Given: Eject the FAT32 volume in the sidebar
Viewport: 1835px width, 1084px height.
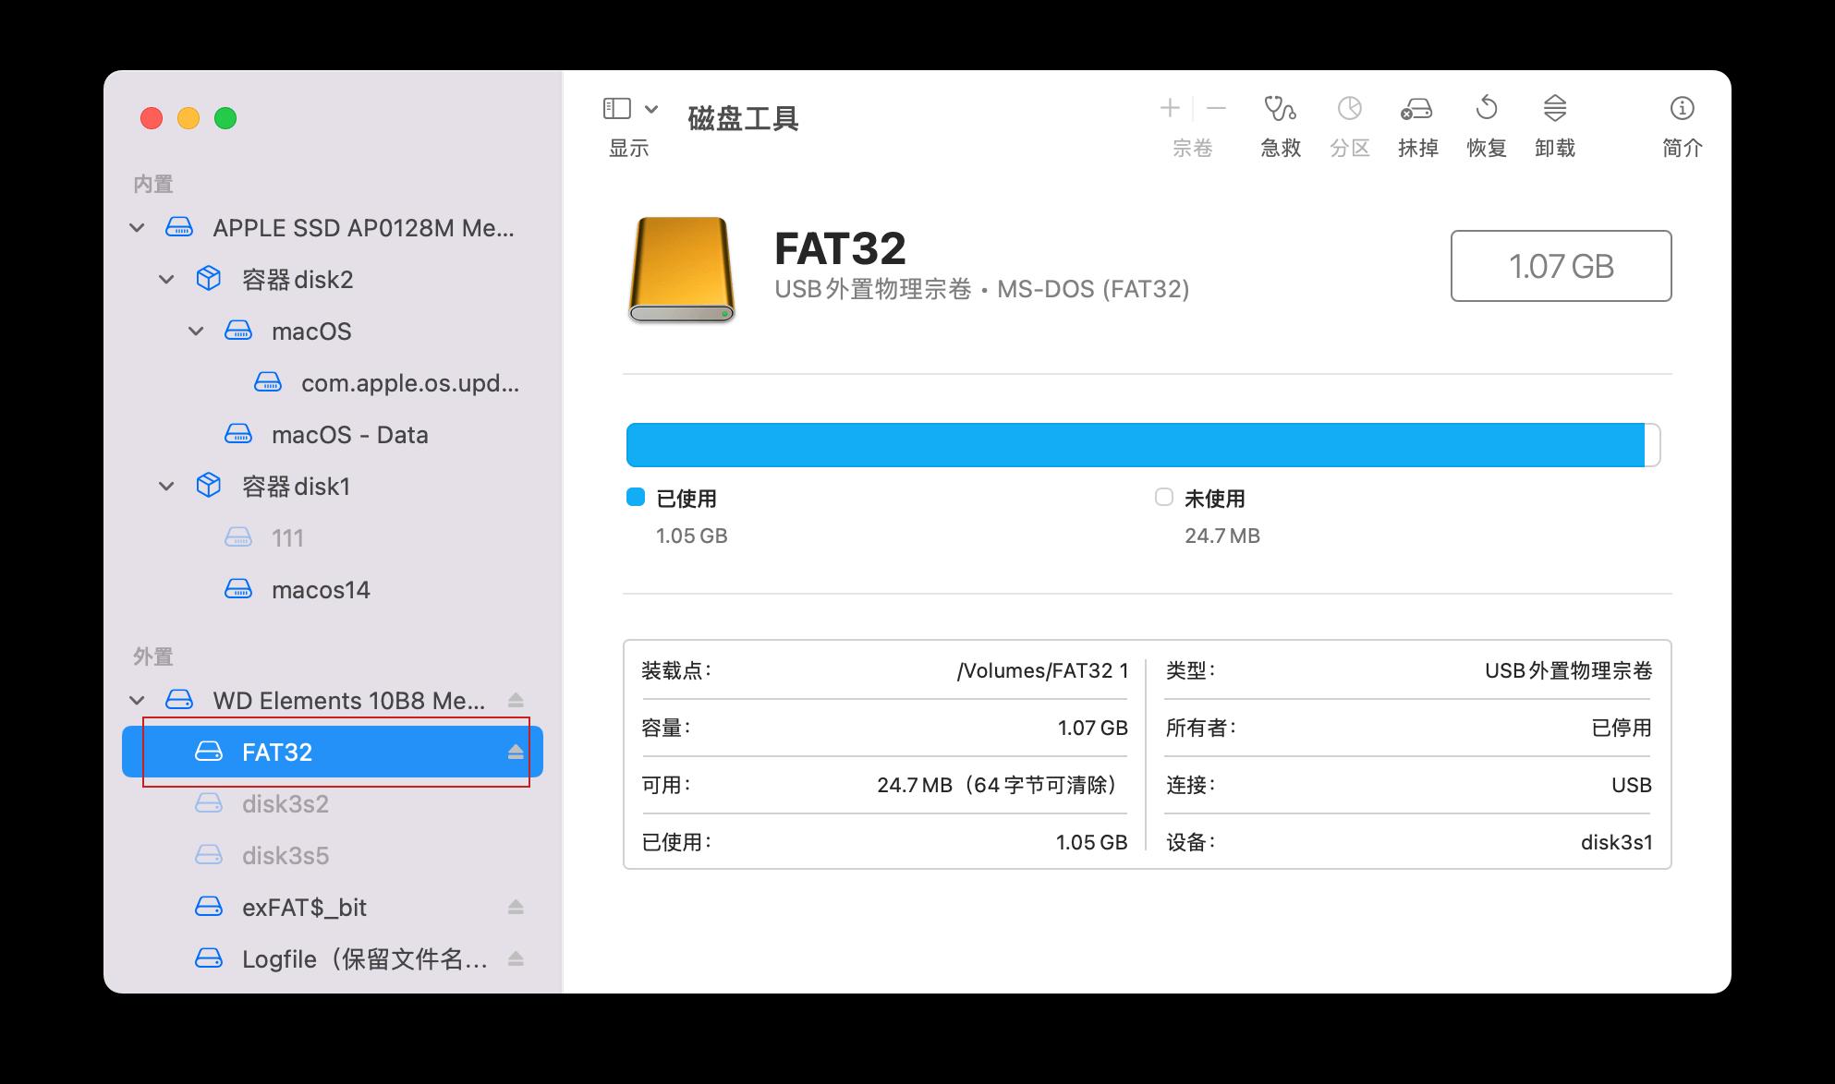Looking at the screenshot, I should click(x=516, y=753).
